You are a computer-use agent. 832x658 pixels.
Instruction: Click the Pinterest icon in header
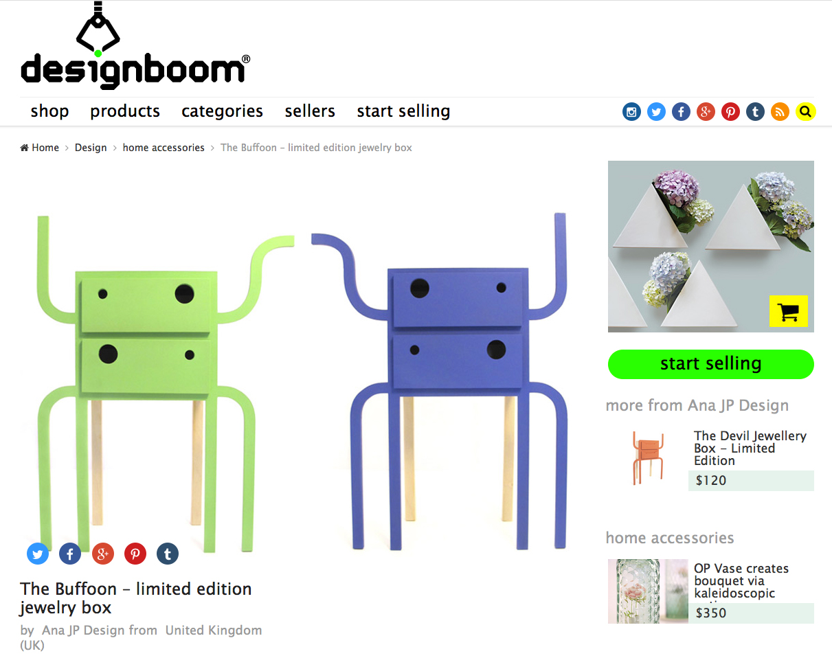pos(730,111)
